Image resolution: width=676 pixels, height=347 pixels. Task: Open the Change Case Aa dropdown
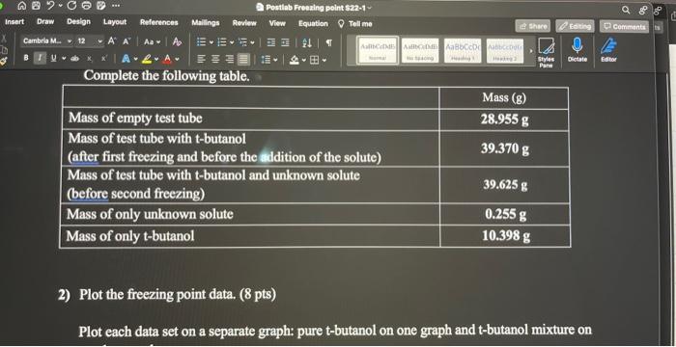pos(152,42)
